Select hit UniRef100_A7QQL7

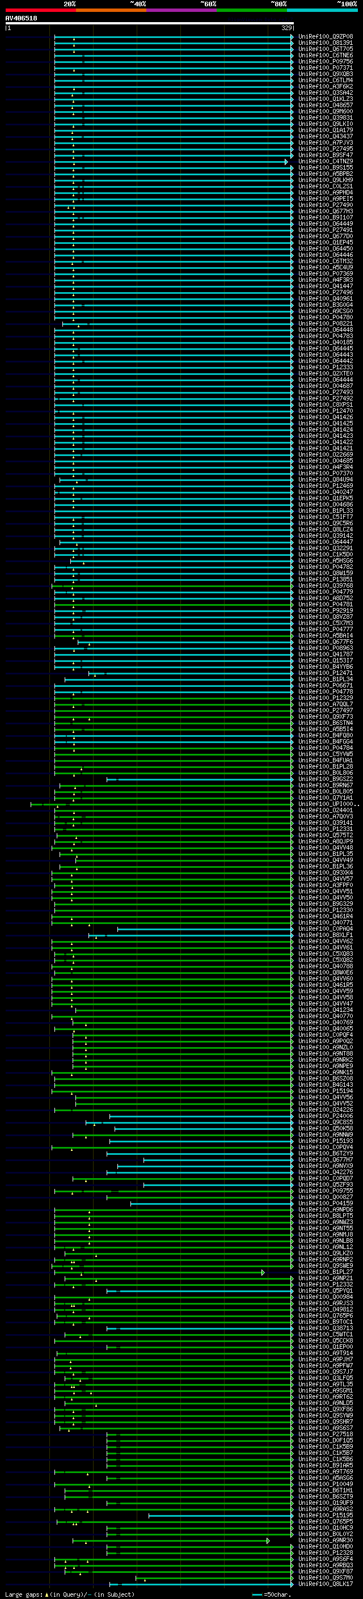pos(326,704)
